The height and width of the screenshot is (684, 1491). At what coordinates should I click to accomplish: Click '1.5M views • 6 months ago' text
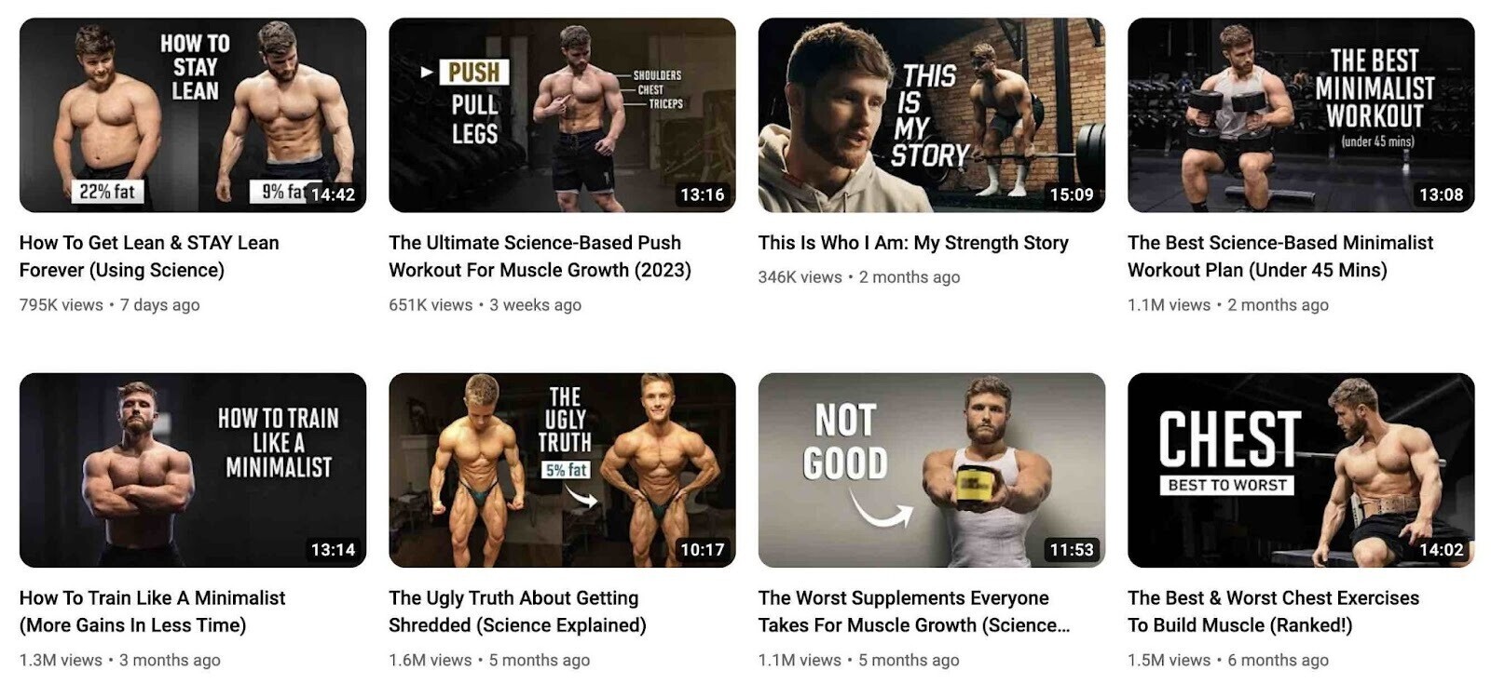(x=1227, y=660)
